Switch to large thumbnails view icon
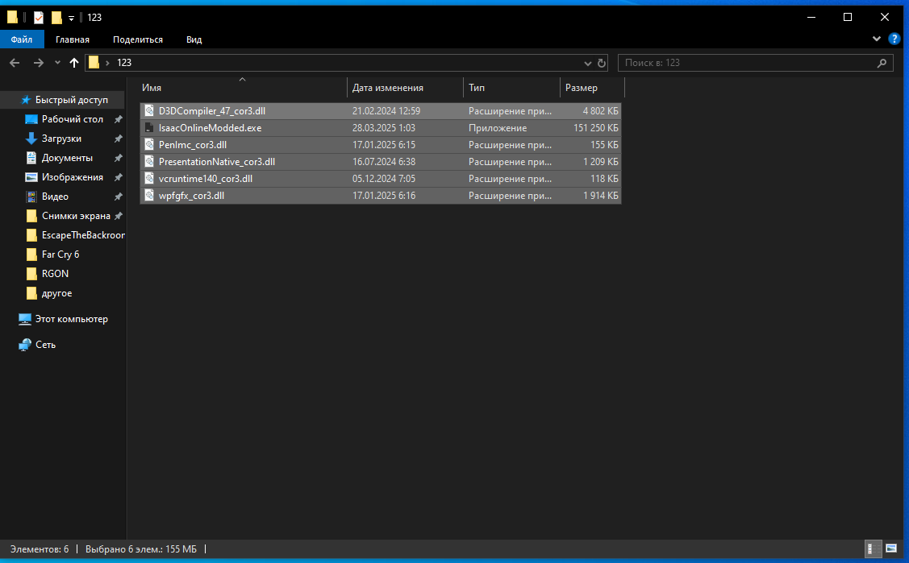The image size is (909, 563). [891, 549]
